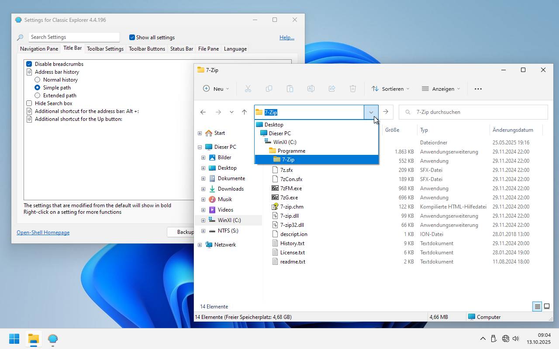559x349 pixels.
Task: Click the Copy icon in Explorer toolbar
Action: (x=269, y=89)
